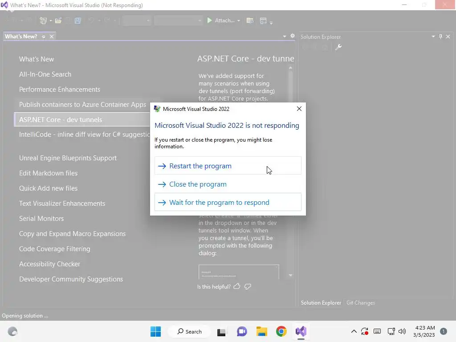The image size is (456, 342).
Task: Click the thumbs down not helpful icon
Action: point(248,286)
